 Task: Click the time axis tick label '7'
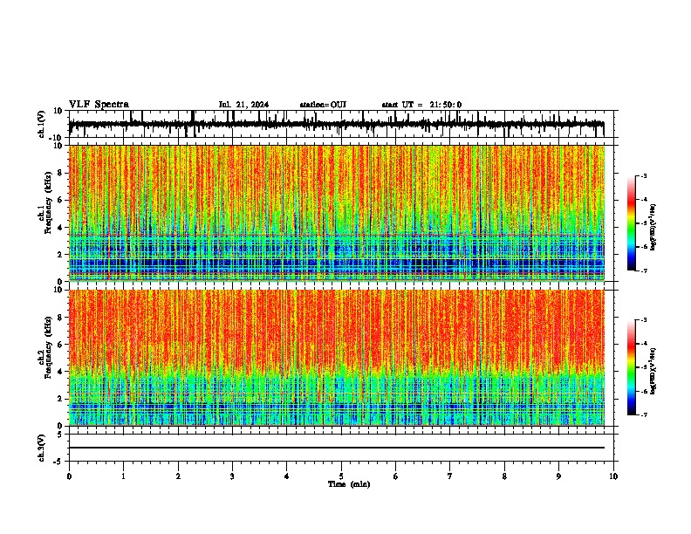point(450,476)
